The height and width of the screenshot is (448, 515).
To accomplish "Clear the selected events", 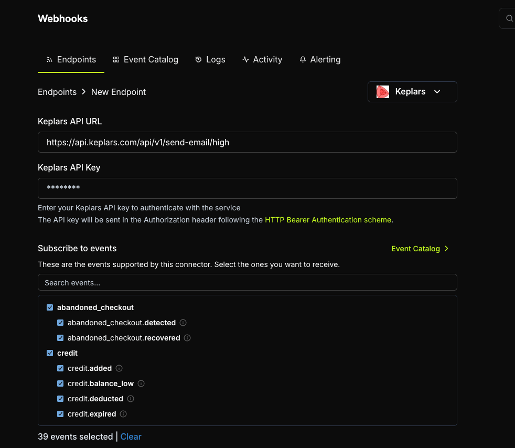I will click(131, 436).
